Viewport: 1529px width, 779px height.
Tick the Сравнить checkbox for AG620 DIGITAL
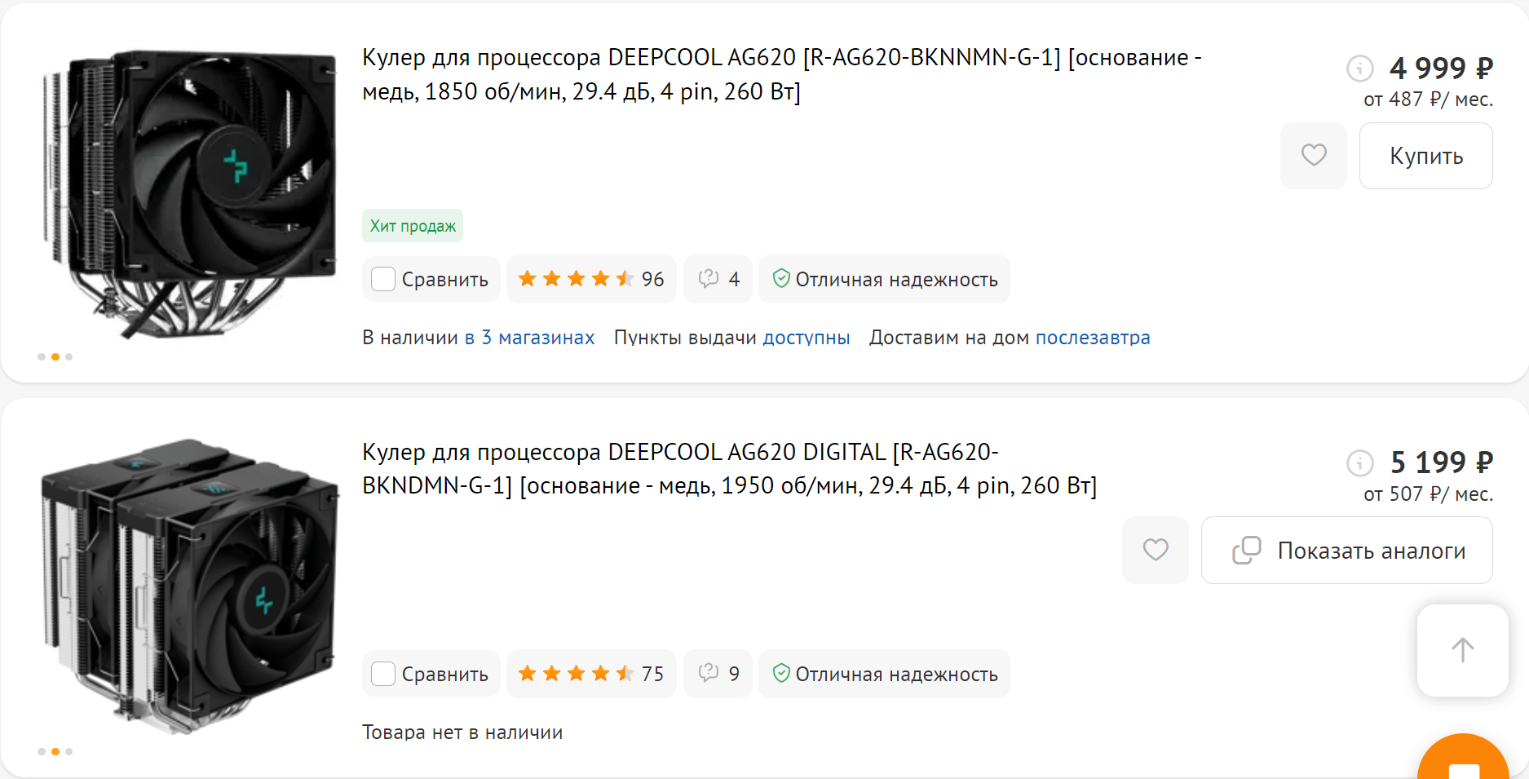click(383, 674)
